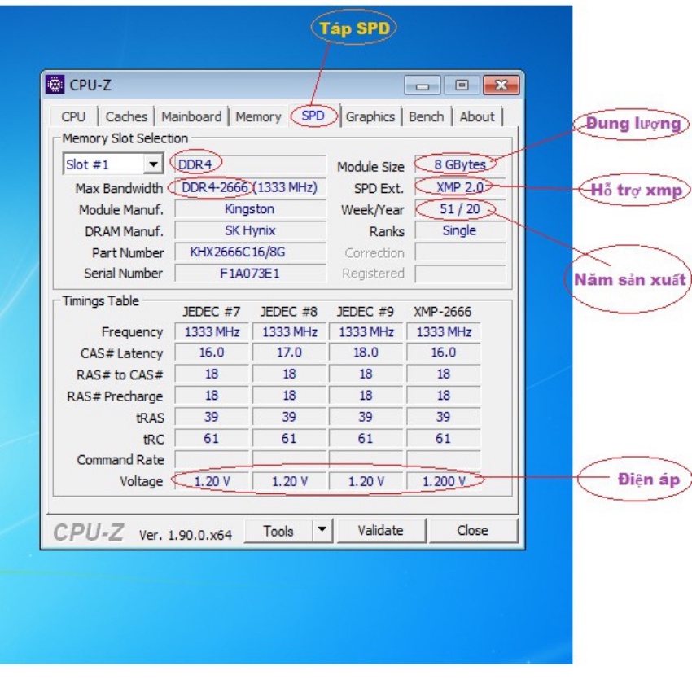The height and width of the screenshot is (692, 692).
Task: Click the Single ranks value
Action: click(x=460, y=230)
